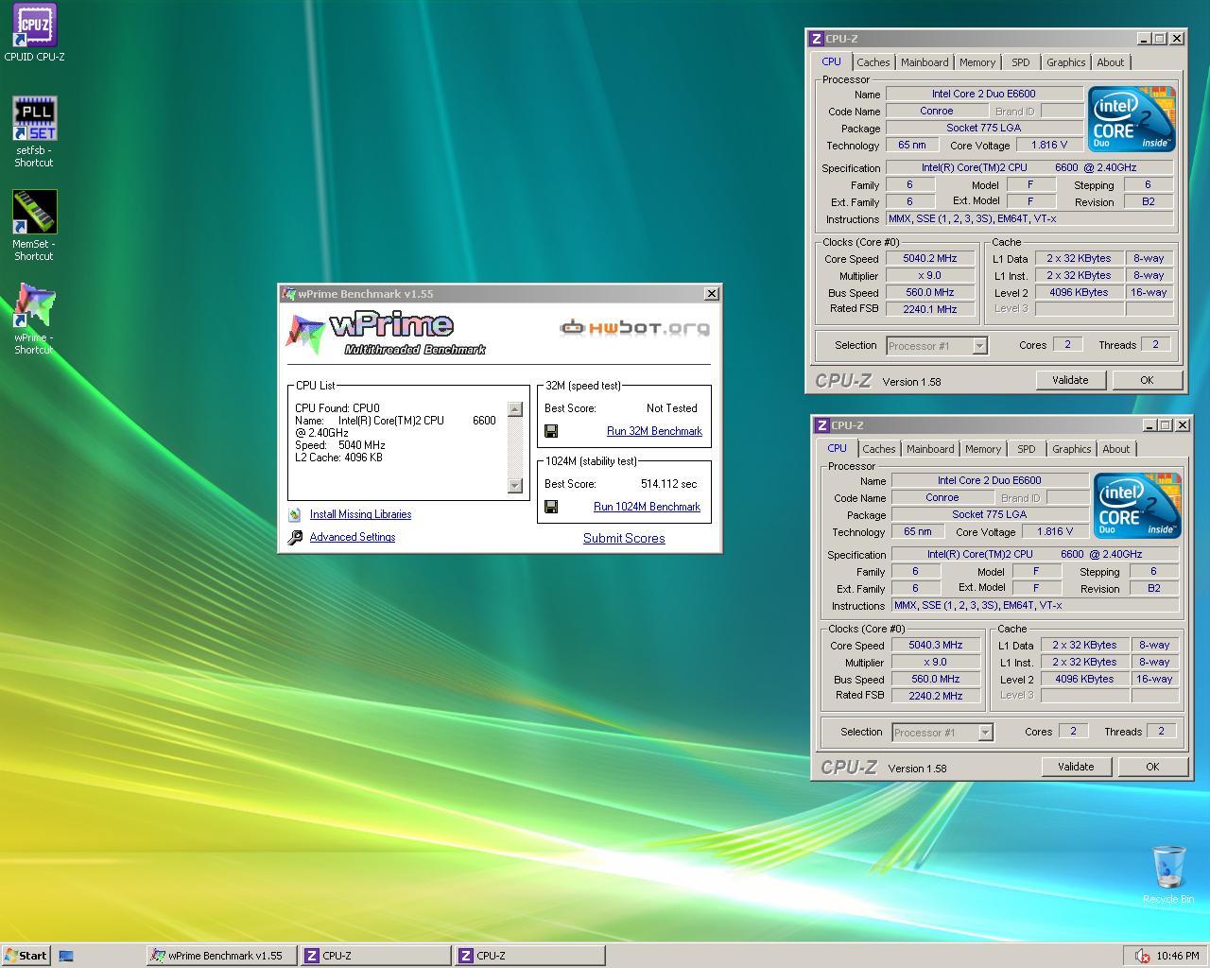Switch to About tab in upper CPU-Z
The height and width of the screenshot is (968, 1210).
pos(1111,62)
